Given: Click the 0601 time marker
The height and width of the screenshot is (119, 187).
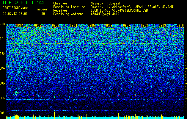Looking at the screenshot, I should 20,26.
